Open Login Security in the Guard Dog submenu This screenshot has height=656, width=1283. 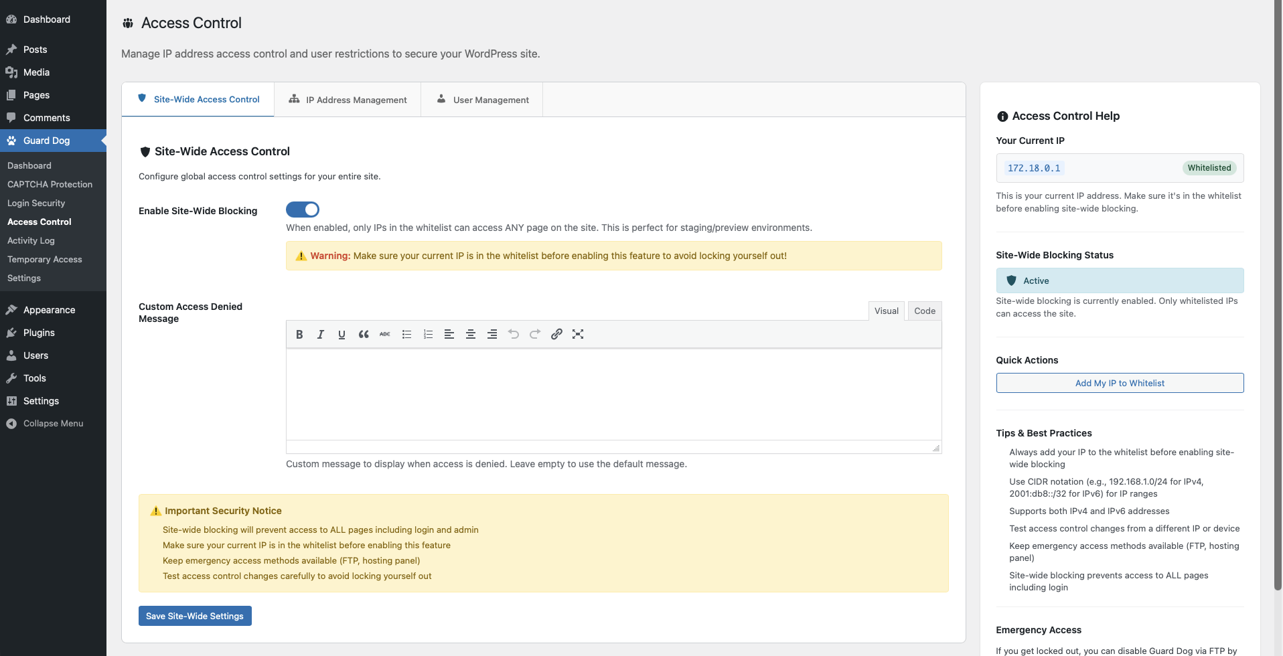click(x=36, y=203)
